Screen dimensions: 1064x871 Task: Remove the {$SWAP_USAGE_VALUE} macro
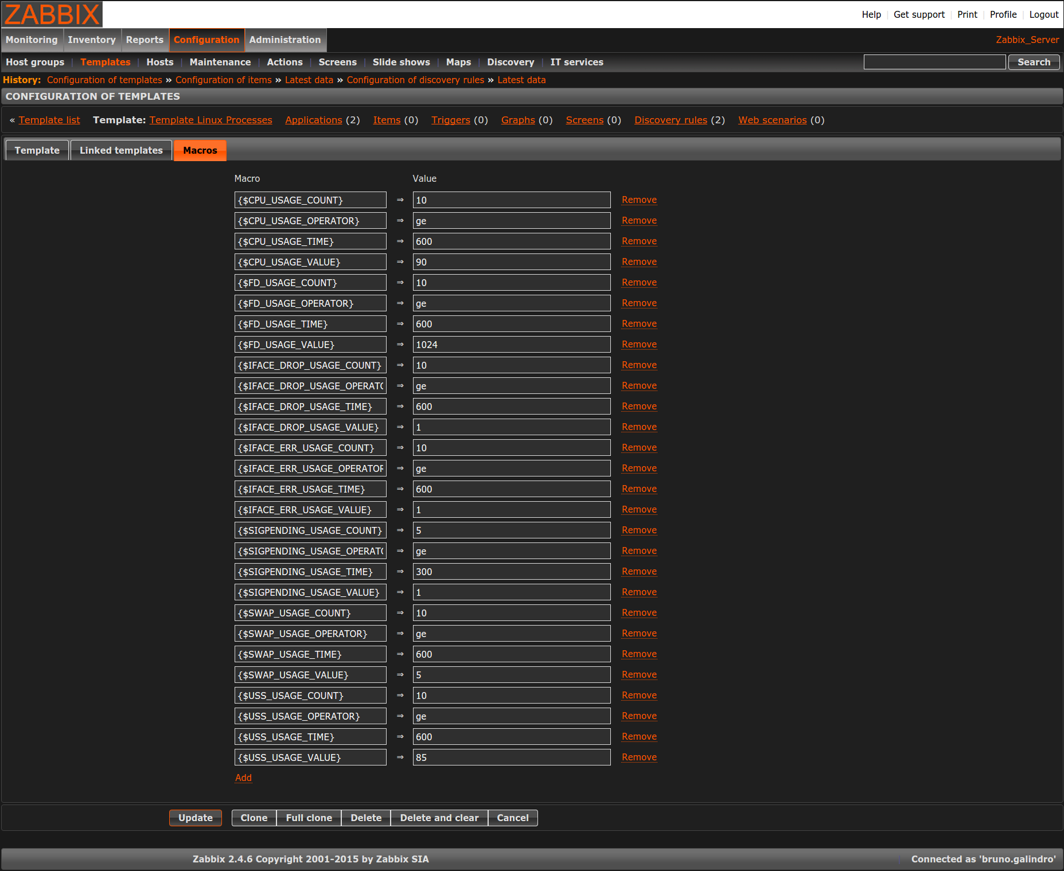click(x=639, y=674)
